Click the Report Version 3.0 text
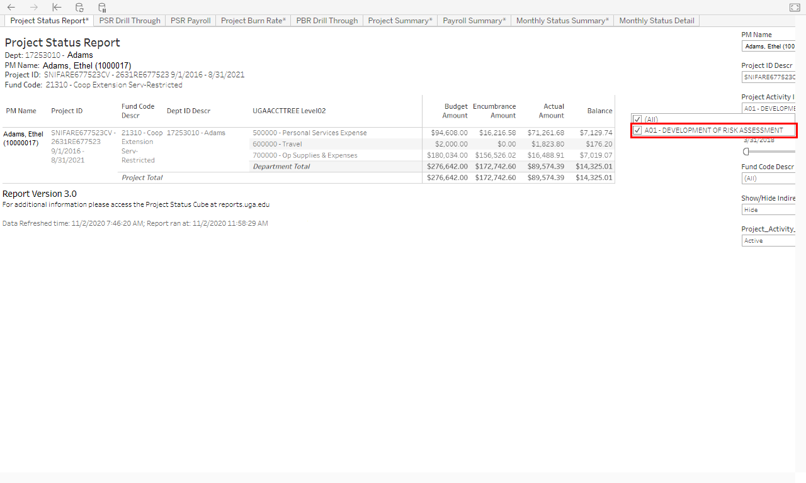This screenshot has width=806, height=483. pos(40,194)
